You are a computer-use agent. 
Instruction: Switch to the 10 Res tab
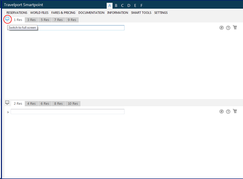coord(73,103)
